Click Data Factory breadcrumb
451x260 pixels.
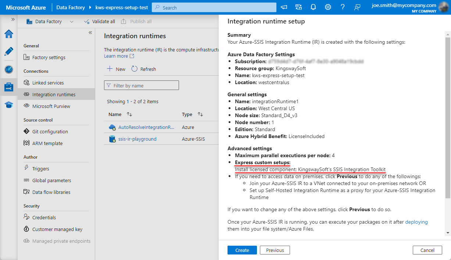tap(71, 7)
